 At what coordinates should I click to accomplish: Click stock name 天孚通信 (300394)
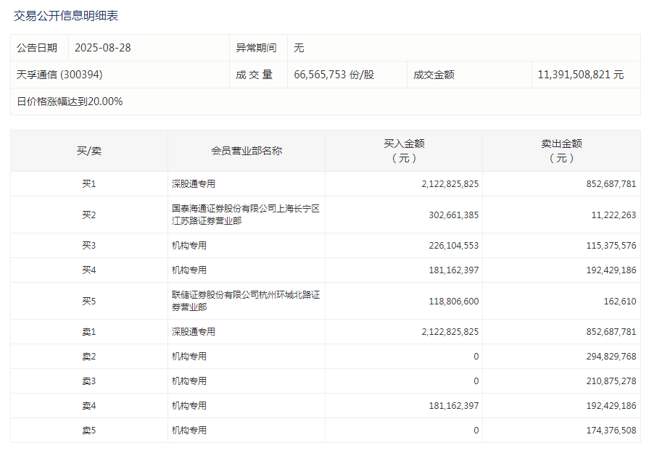click(x=59, y=75)
